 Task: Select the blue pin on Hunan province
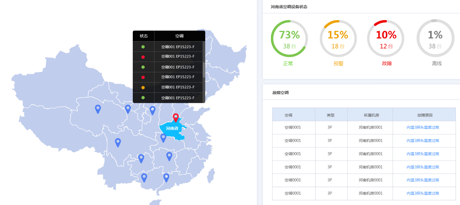click(169, 156)
